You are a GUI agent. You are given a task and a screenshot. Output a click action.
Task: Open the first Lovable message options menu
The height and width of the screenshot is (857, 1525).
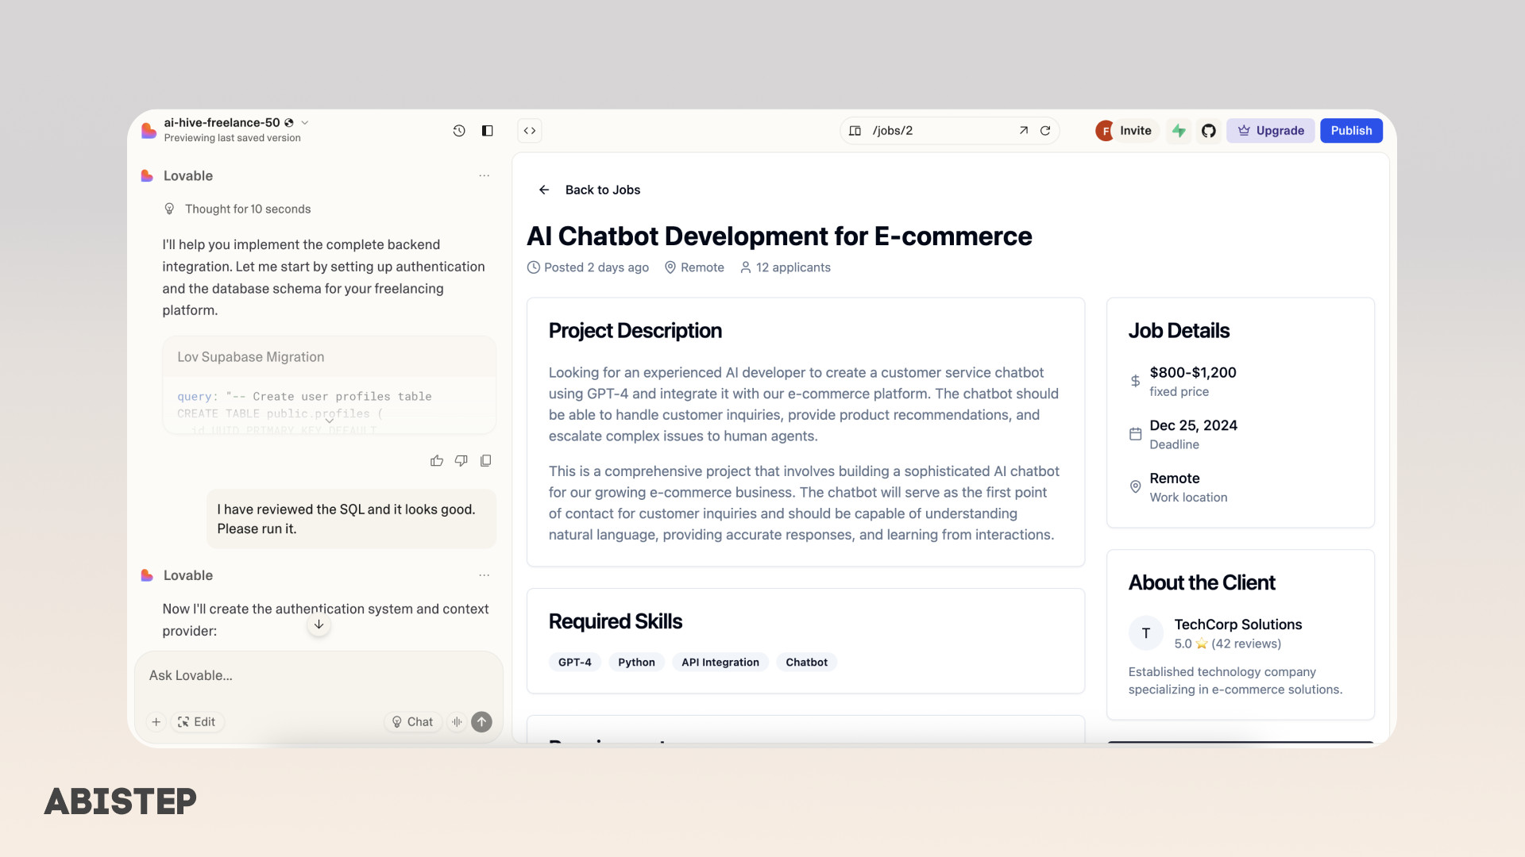click(485, 176)
